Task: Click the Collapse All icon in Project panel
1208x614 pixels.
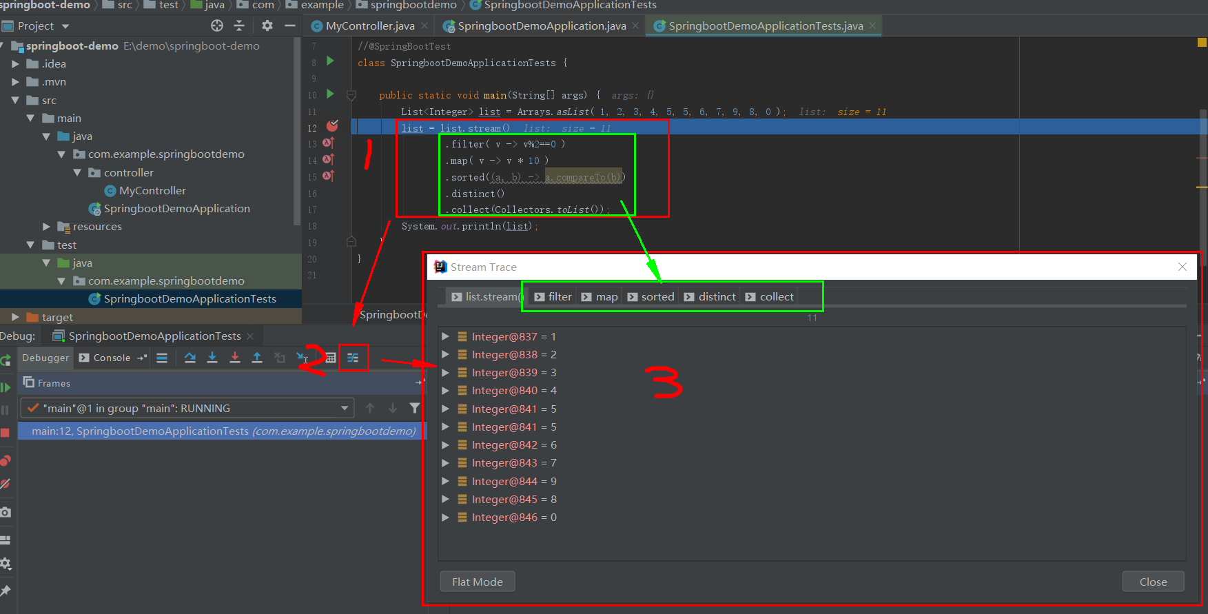Action: [239, 25]
